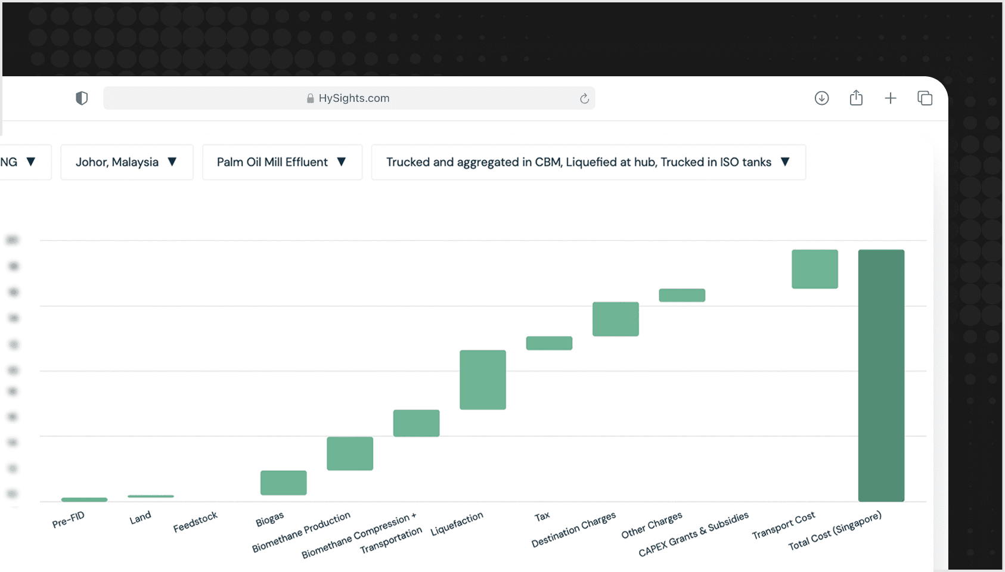Image resolution: width=1005 pixels, height=572 pixels.
Task: Select the Destination Charges bar
Action: click(x=615, y=319)
